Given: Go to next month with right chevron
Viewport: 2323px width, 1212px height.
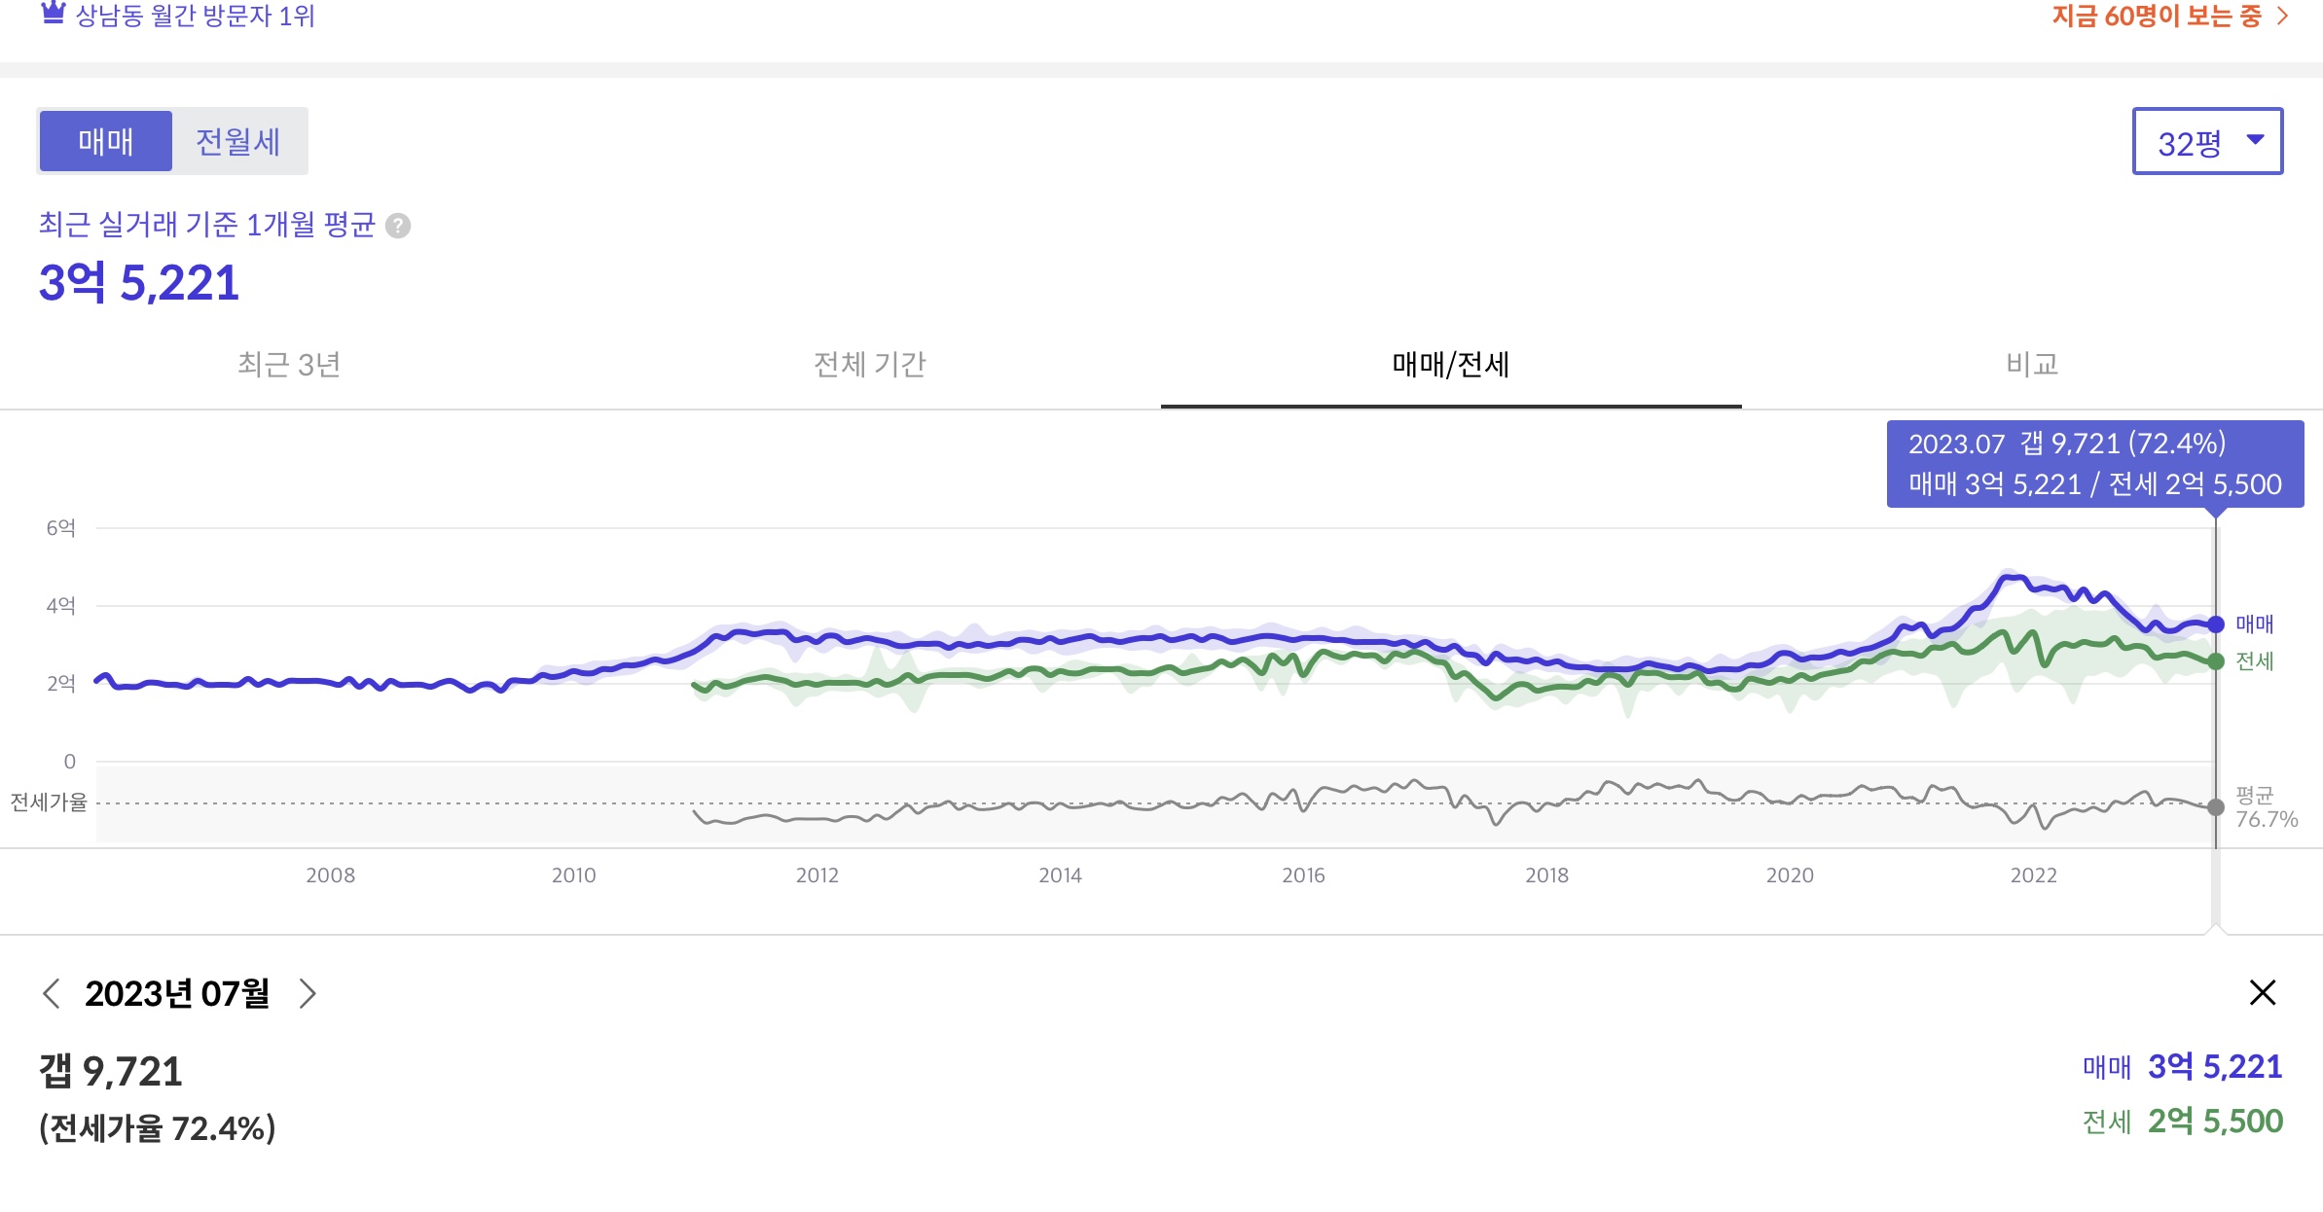Looking at the screenshot, I should coord(308,993).
